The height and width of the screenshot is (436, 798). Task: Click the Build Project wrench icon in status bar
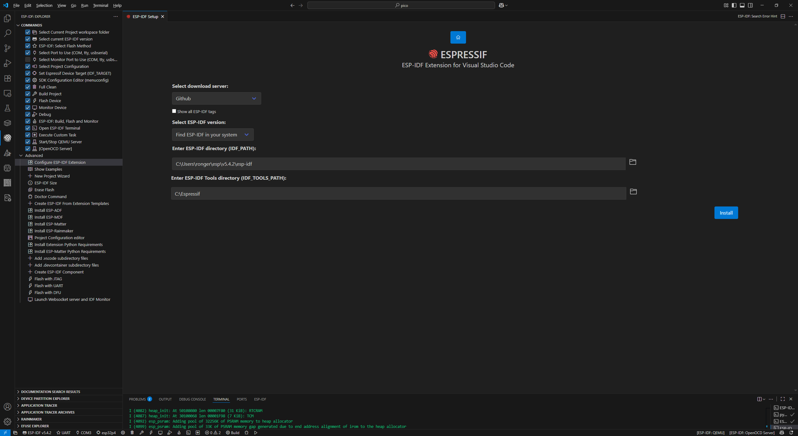(x=142, y=433)
